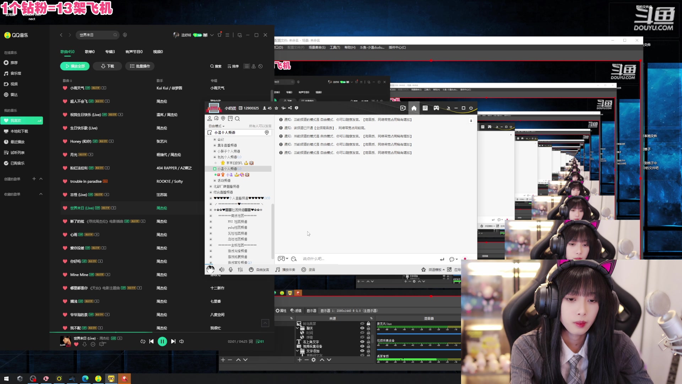This screenshot has width=682, height=384.
Task: Hide the 视频采集设备 source in OBS
Action: pos(362,346)
